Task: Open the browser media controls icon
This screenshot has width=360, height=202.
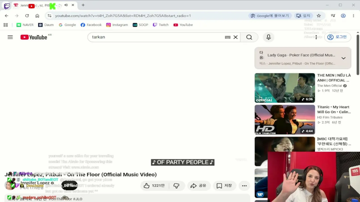Action: (x=333, y=16)
